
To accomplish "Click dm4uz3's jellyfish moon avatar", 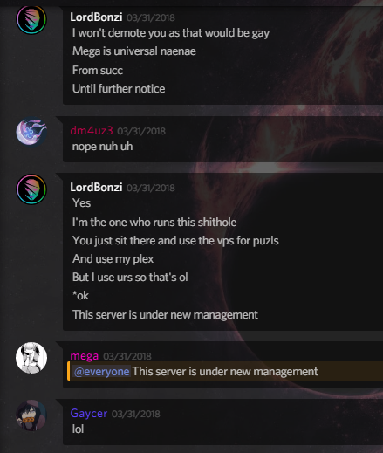I will [31, 132].
